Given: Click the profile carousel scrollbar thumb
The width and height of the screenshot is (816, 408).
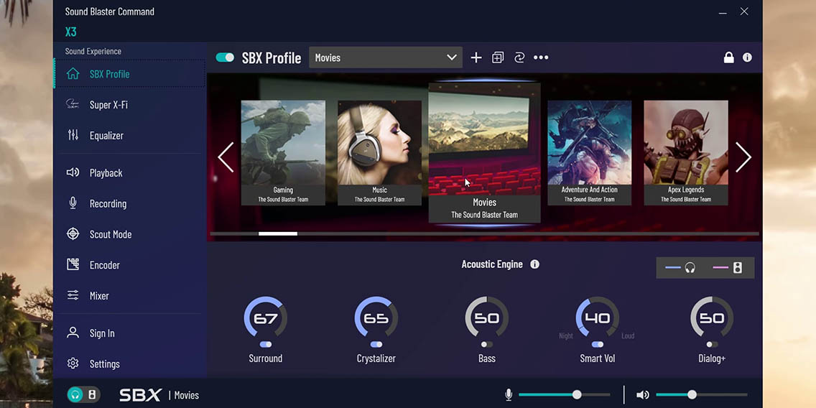Looking at the screenshot, I should coord(278,233).
